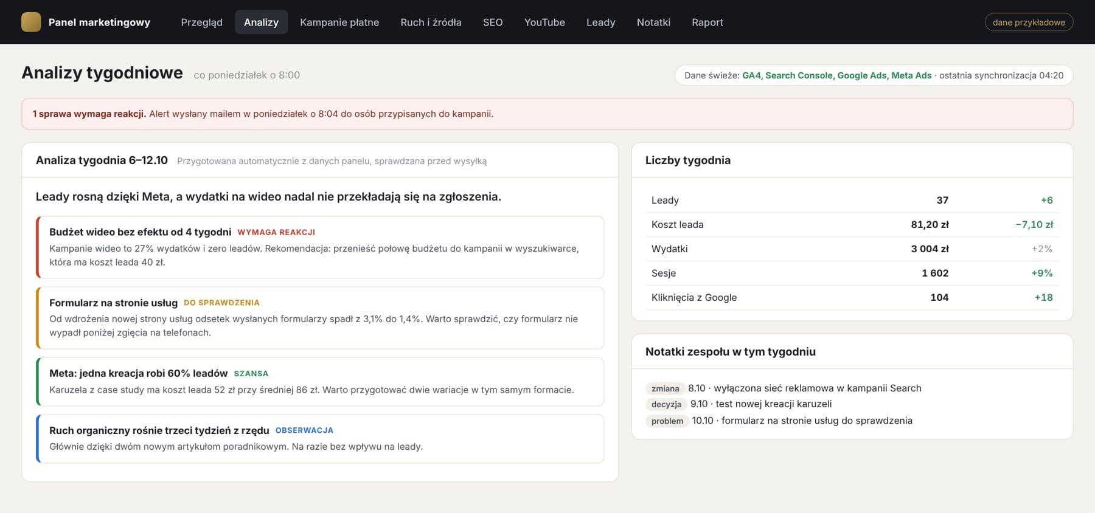Click the data freshness sync status pill

(874, 75)
